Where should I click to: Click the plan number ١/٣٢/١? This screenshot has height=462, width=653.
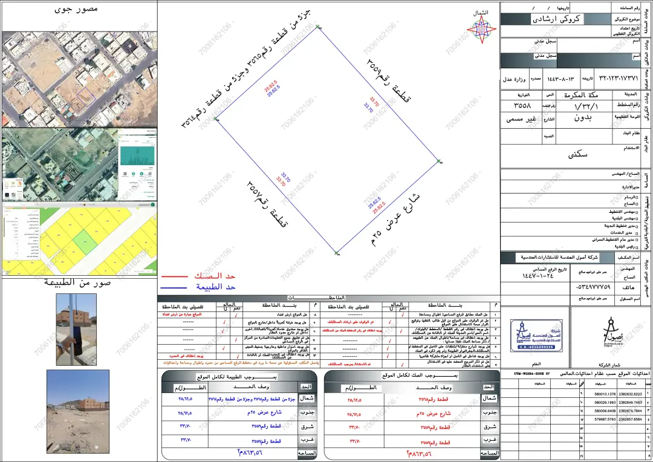tap(586, 106)
